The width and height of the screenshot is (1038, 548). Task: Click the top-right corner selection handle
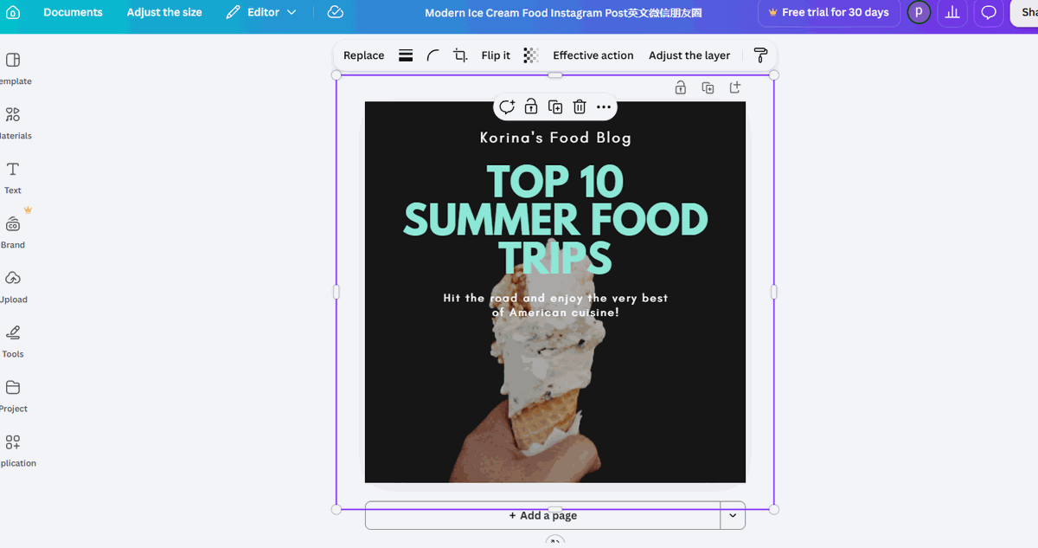[774, 75]
